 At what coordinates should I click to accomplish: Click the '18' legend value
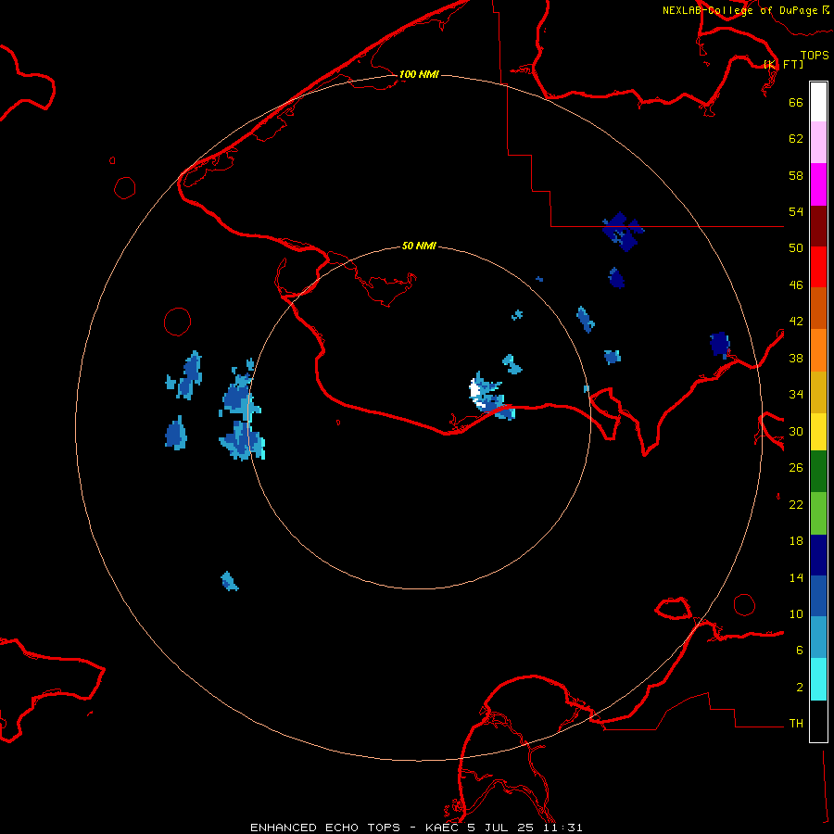(x=796, y=541)
